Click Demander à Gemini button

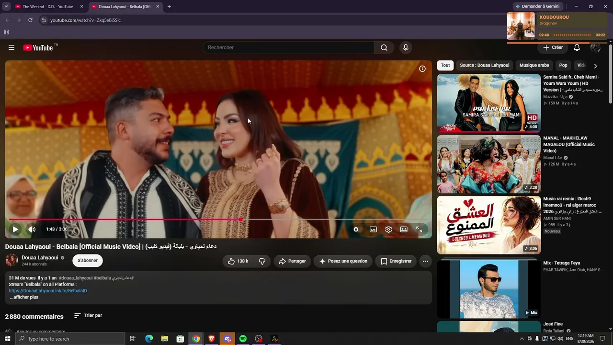tap(538, 7)
